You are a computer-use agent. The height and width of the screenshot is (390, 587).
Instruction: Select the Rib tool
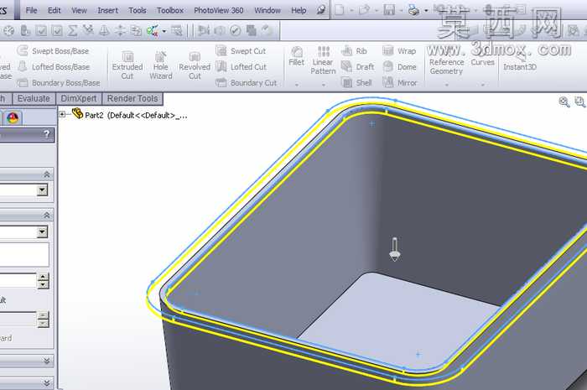click(354, 51)
